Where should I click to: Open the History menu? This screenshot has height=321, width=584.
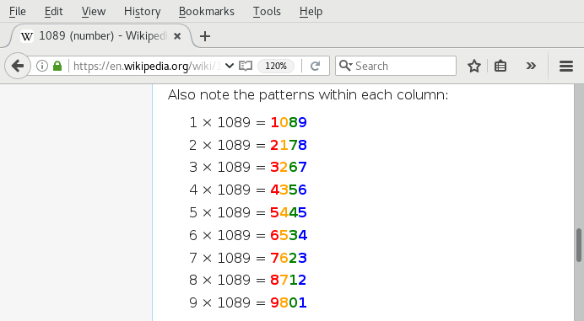143,12
